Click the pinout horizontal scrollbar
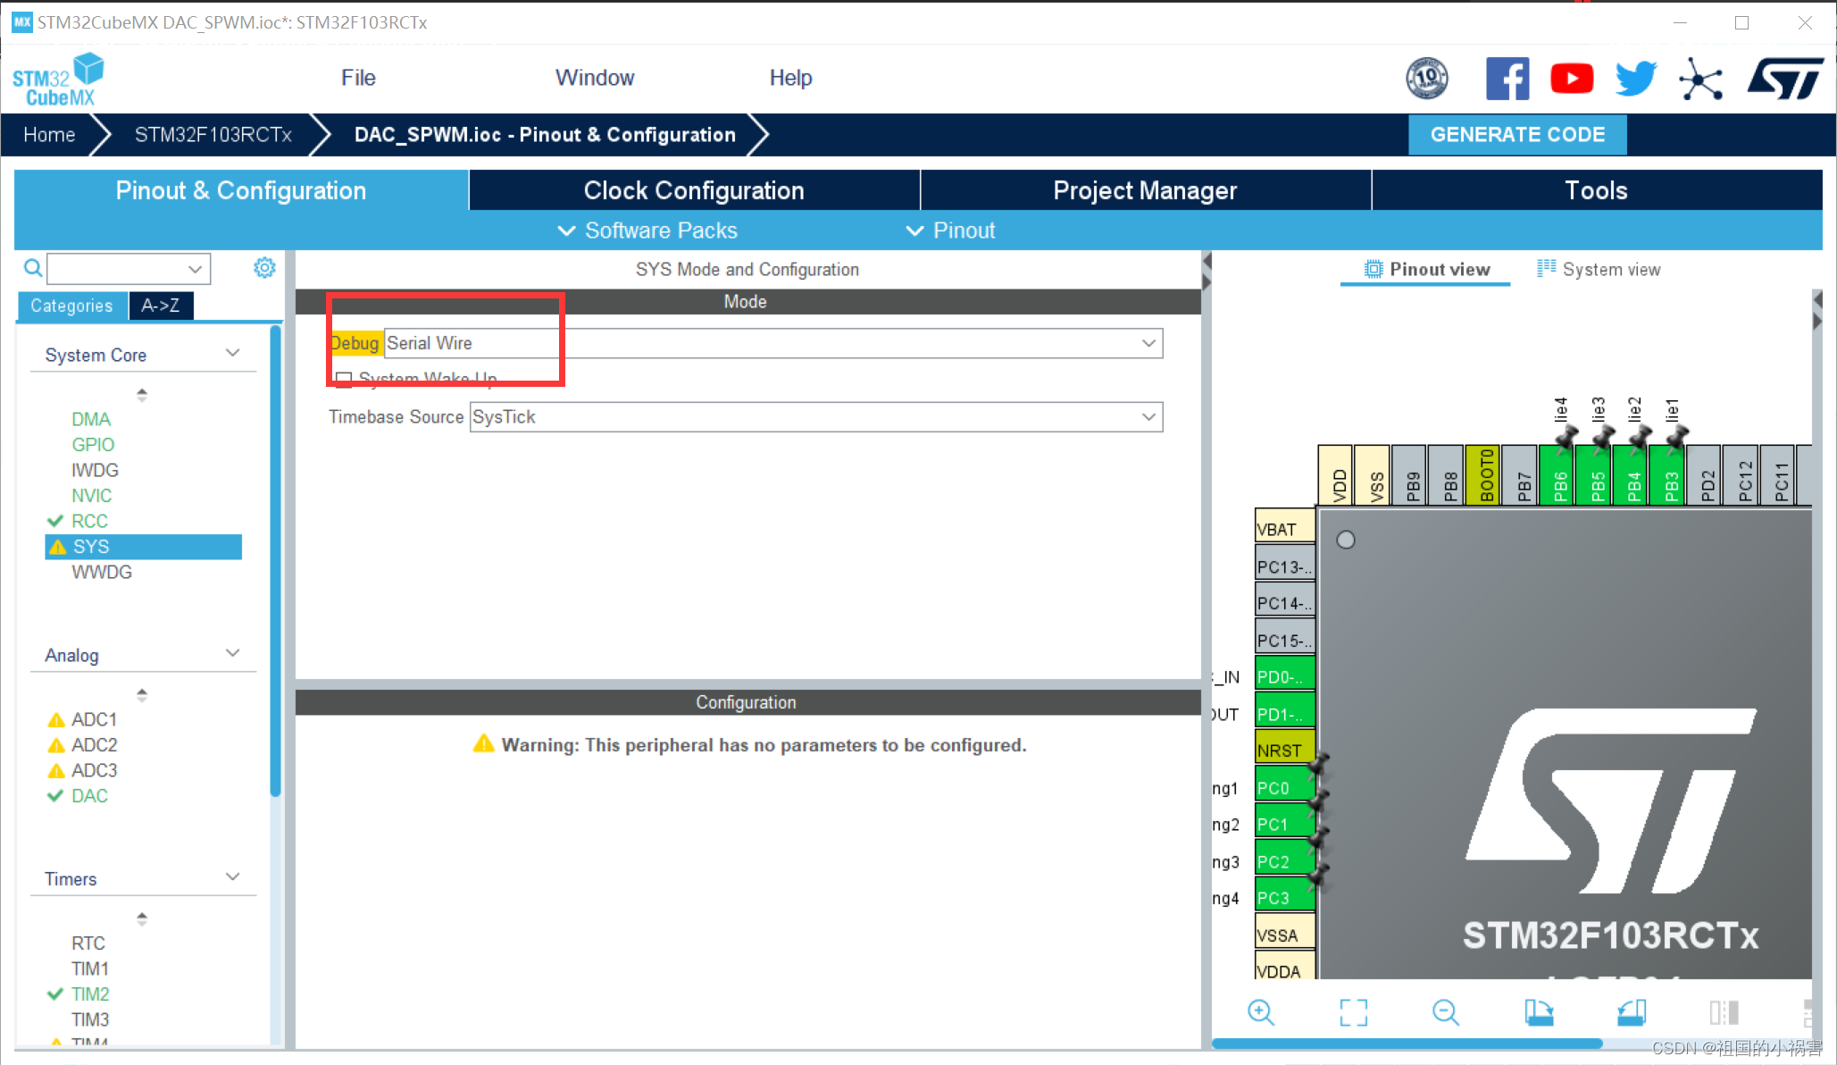 pyautogui.click(x=1407, y=1043)
